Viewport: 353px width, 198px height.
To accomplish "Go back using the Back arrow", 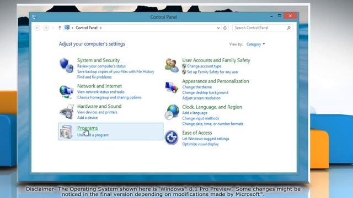I will point(38,28).
